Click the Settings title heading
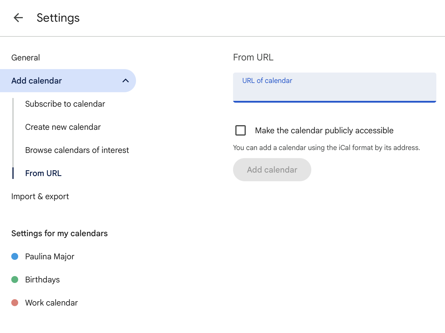Image resolution: width=445 pixels, height=333 pixels. tap(58, 18)
